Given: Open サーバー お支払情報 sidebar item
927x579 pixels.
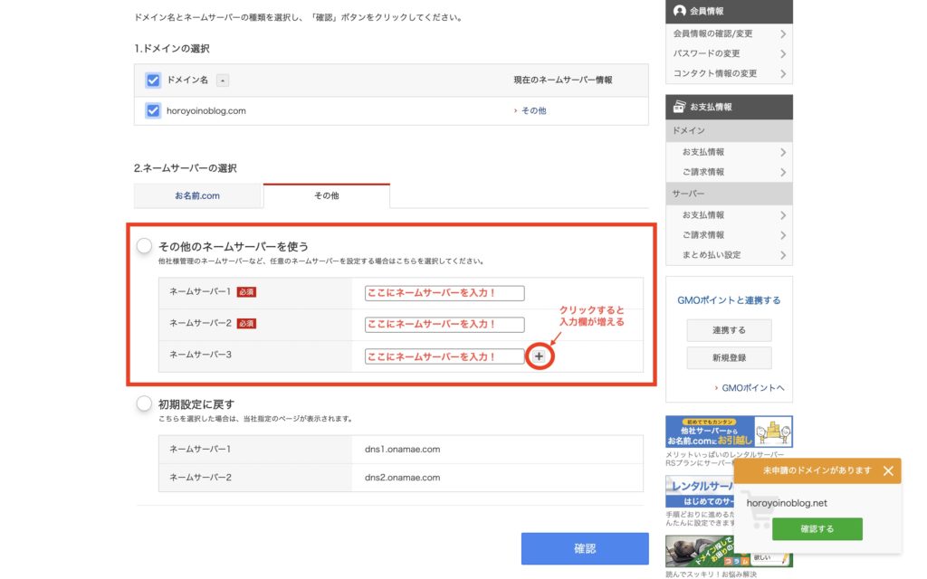Looking at the screenshot, I should [729, 215].
